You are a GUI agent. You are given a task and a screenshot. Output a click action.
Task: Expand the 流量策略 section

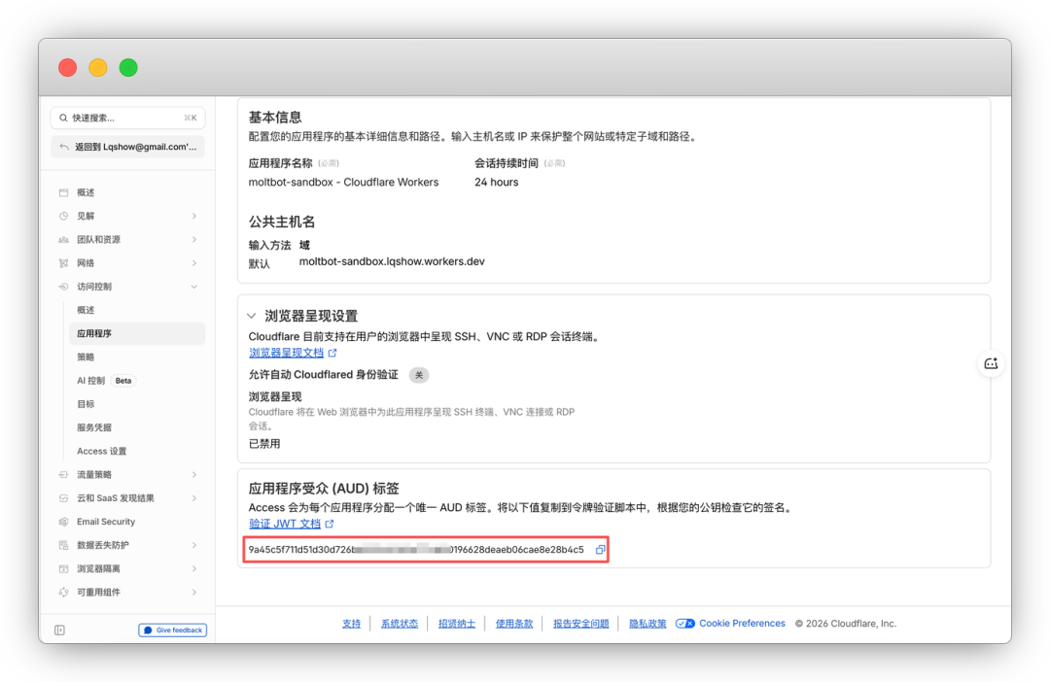(x=193, y=474)
